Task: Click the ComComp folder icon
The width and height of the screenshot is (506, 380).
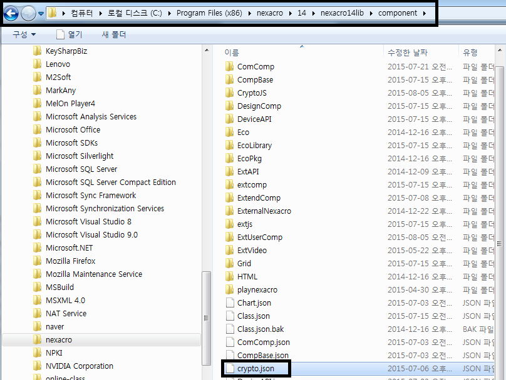Action: click(229, 67)
